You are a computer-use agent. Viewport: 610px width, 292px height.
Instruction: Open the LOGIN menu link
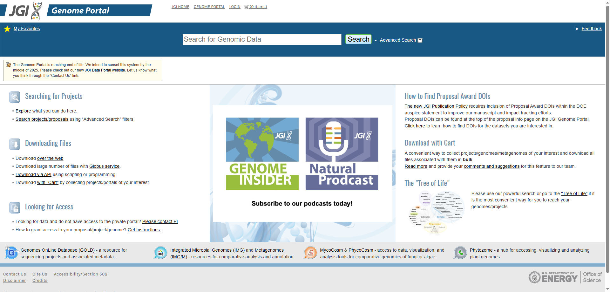click(x=235, y=7)
